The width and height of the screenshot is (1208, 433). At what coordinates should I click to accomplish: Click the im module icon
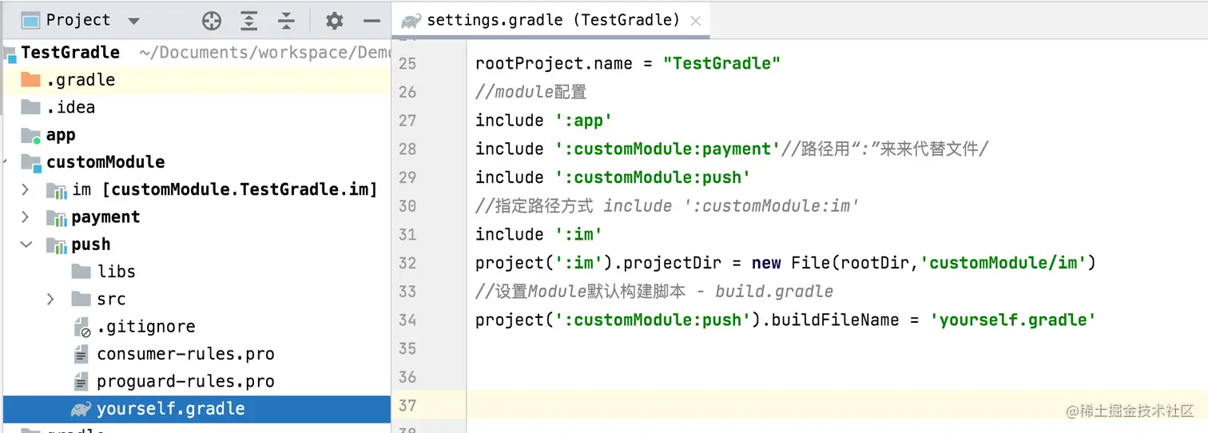coord(57,190)
